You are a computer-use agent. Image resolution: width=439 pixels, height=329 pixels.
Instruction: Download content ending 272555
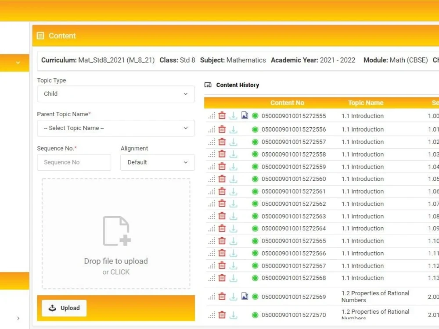pyautogui.click(x=233, y=115)
